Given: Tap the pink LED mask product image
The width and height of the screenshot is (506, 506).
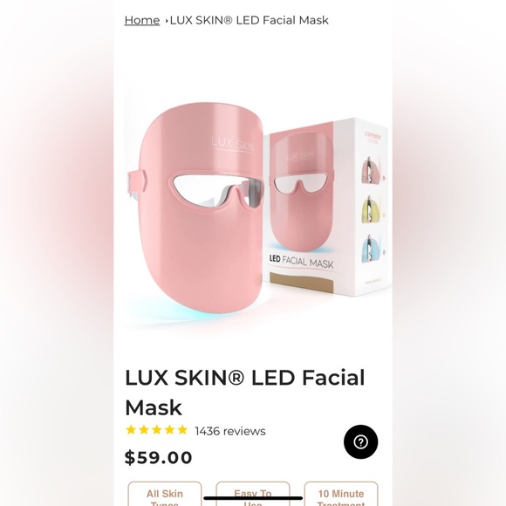Looking at the screenshot, I should point(196,211).
